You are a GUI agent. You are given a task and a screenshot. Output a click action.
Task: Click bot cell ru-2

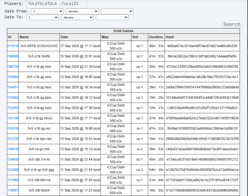(x=139, y=149)
